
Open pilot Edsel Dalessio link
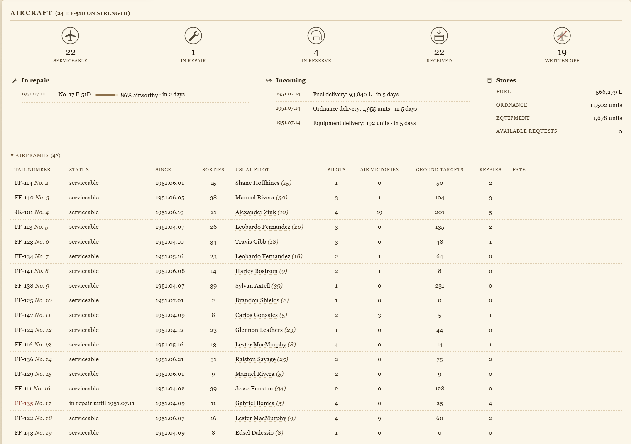254,433
